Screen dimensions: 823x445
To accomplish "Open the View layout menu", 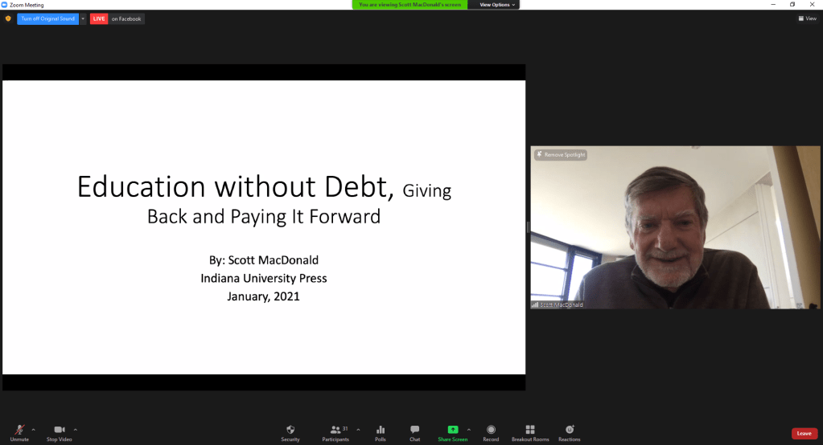I will coord(807,18).
